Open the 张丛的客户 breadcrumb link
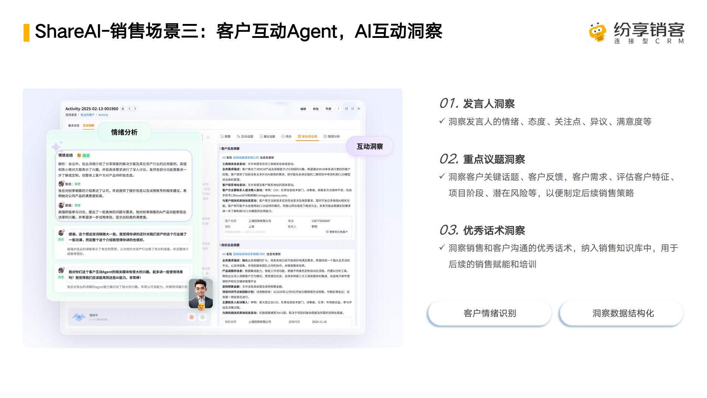The image size is (707, 398). click(x=88, y=115)
